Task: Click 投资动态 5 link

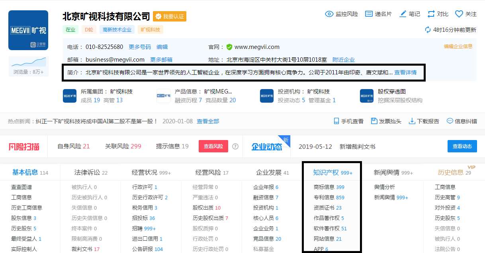Action: (291, 100)
